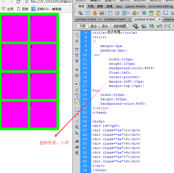The width and height of the screenshot is (174, 173).
Task: Open the Recent Snippets dropdown
Action: tap(77, 127)
